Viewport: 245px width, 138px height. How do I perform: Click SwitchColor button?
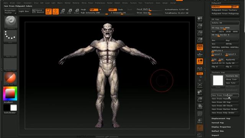coord(10,113)
